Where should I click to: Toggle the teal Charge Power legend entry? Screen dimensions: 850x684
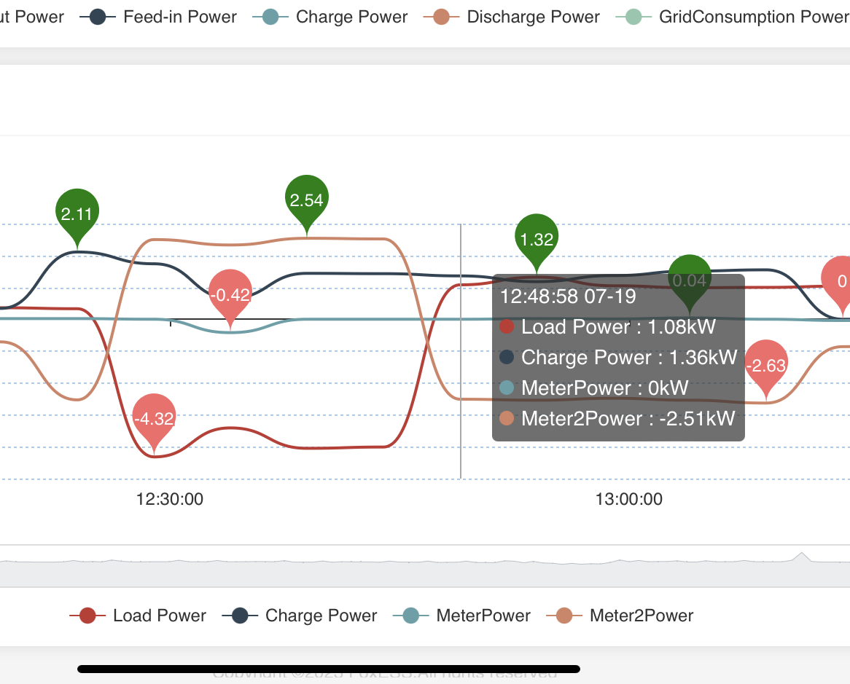coord(330,17)
